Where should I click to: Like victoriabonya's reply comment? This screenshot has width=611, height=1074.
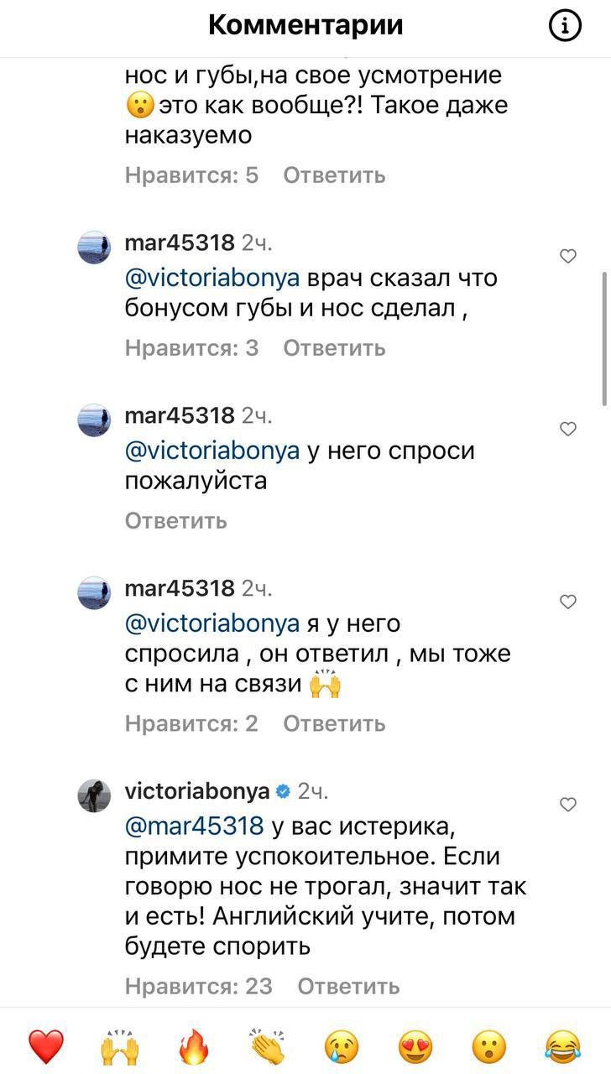568,805
